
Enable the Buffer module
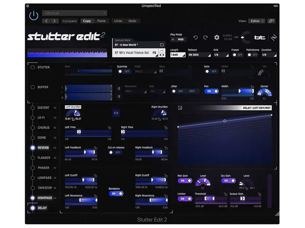[32, 87]
